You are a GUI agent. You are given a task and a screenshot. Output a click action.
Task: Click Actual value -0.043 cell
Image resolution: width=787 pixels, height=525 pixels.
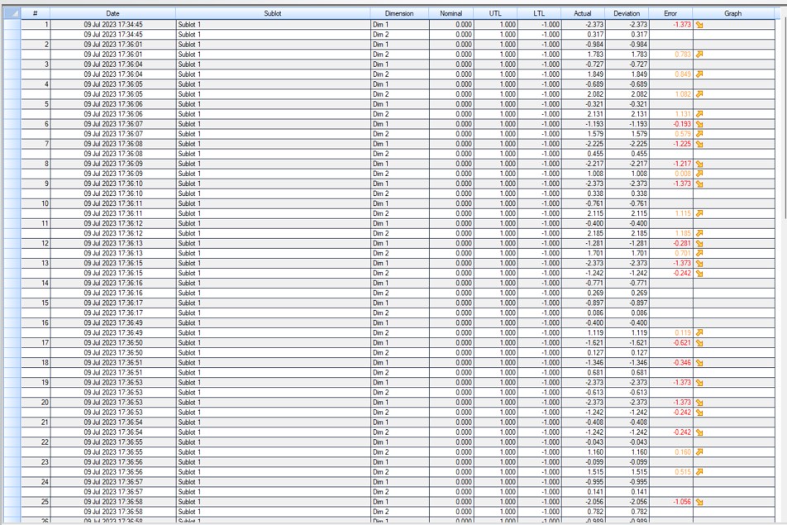click(584, 442)
